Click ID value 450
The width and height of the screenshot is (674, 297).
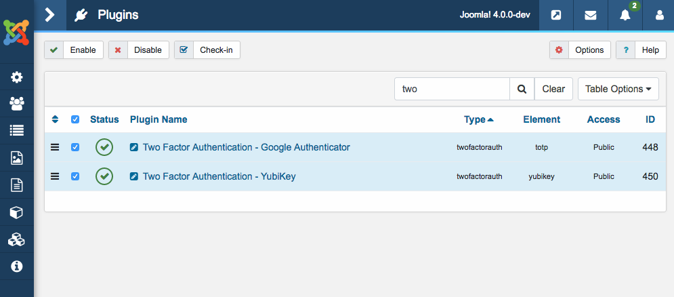pyautogui.click(x=650, y=176)
